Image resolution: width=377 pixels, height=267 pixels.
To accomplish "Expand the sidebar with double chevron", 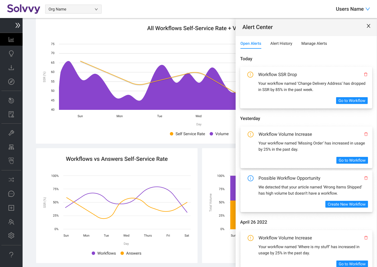I will coord(17,25).
